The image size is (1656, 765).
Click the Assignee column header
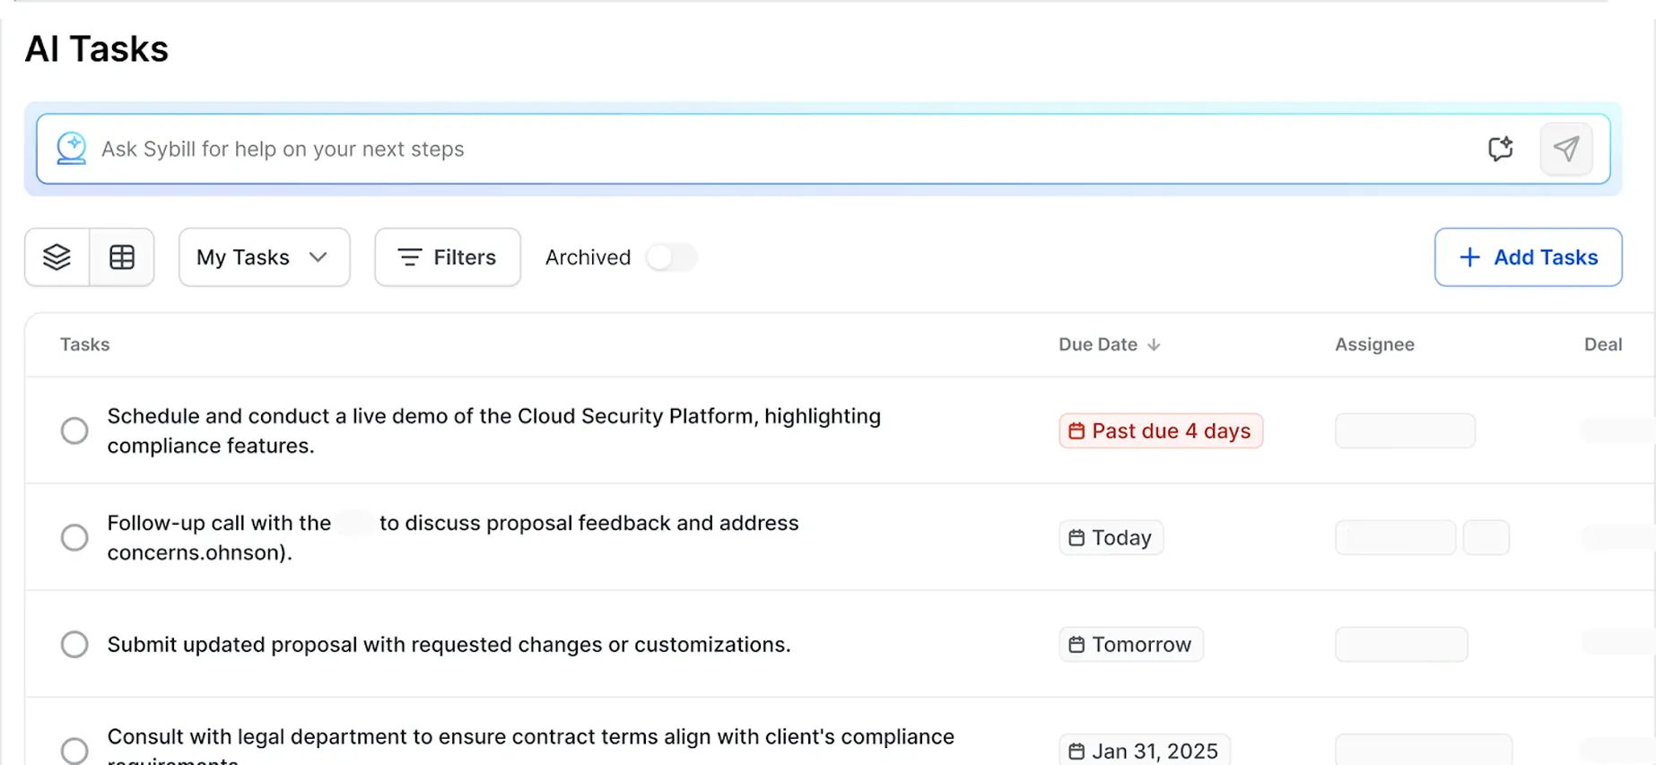pyautogui.click(x=1374, y=344)
